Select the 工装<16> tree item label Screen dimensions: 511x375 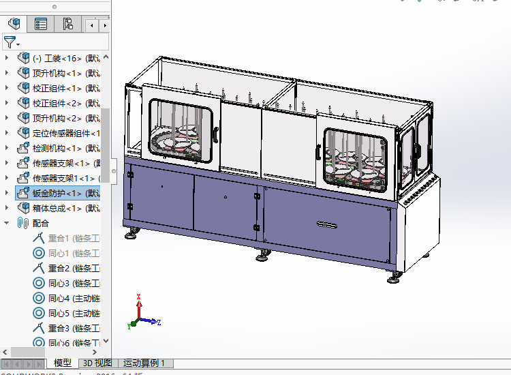click(66, 59)
